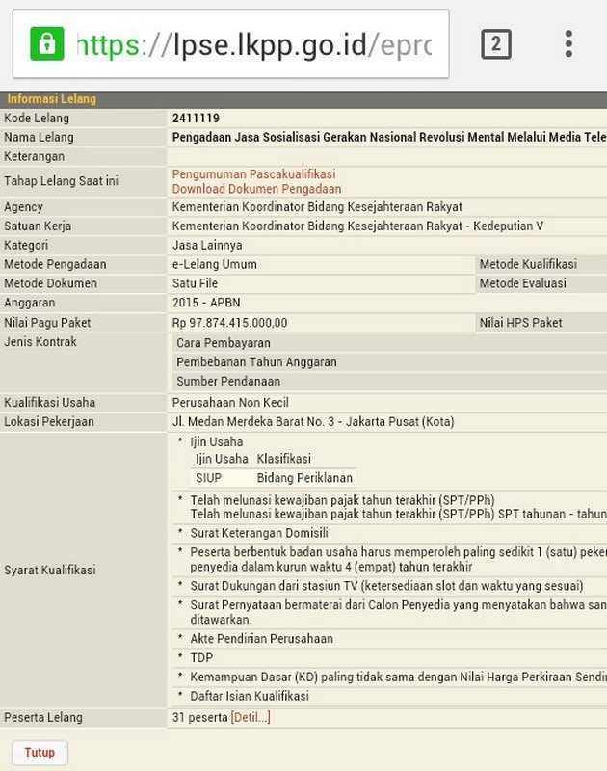Select the Metode Kualifikasi cell
This screenshot has width=607, height=771.
click(541, 264)
